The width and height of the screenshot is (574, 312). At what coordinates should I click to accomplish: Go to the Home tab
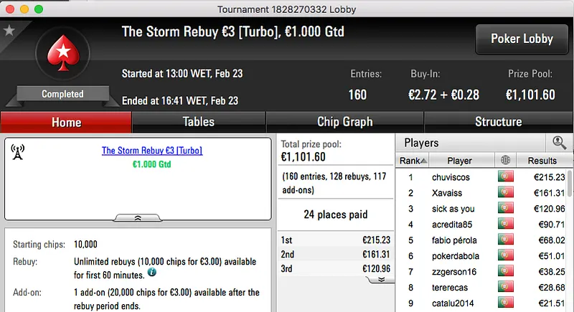point(66,122)
